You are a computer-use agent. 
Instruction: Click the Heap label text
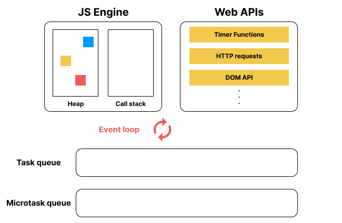(76, 104)
